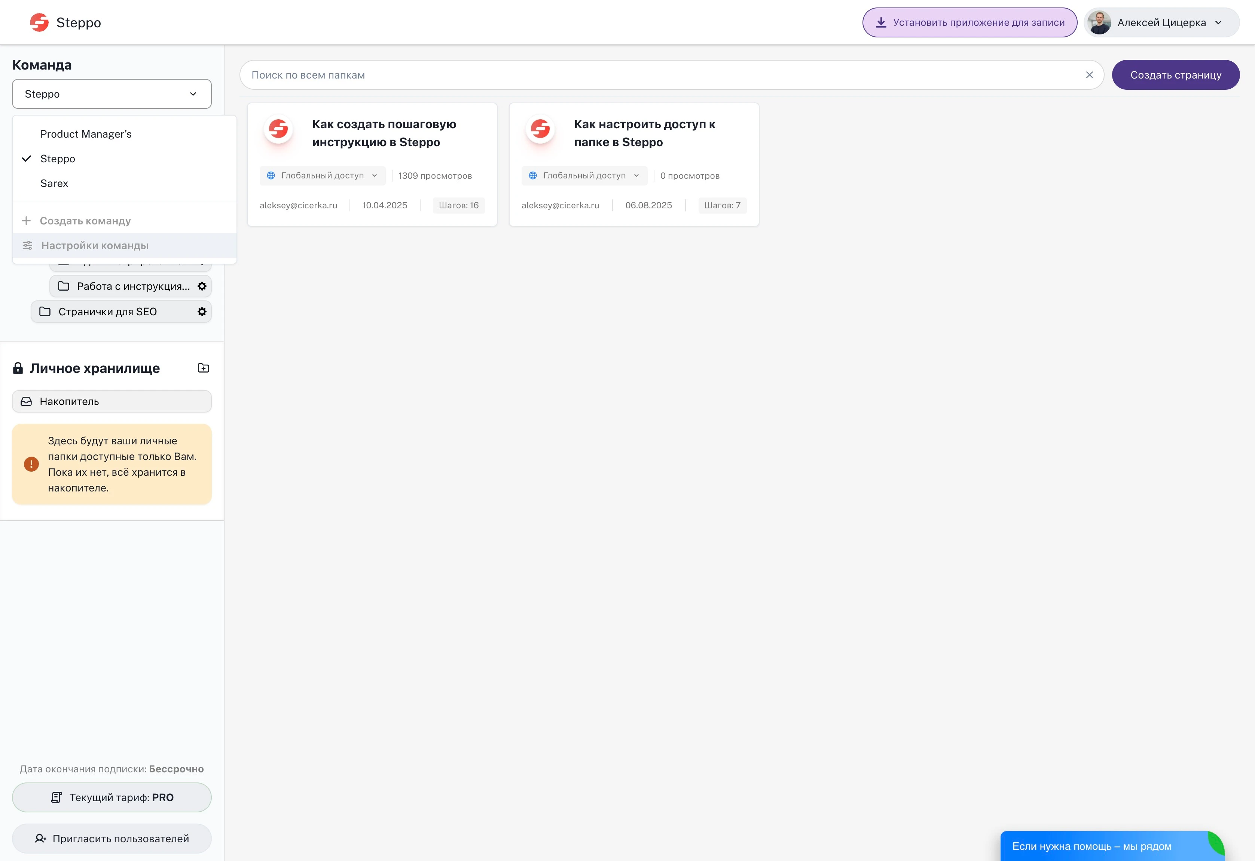Open the settings gear for Странички для SEO folder
Viewport: 1255px width, 861px height.
(x=201, y=312)
